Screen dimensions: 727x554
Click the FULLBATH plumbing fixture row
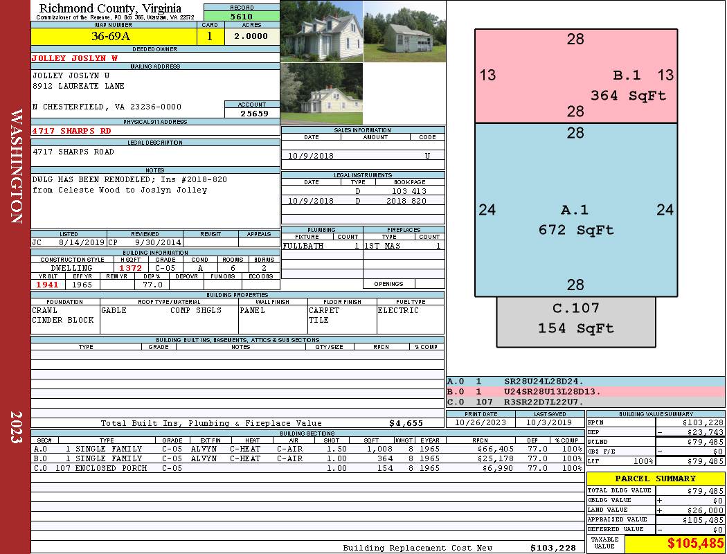[x=322, y=246]
